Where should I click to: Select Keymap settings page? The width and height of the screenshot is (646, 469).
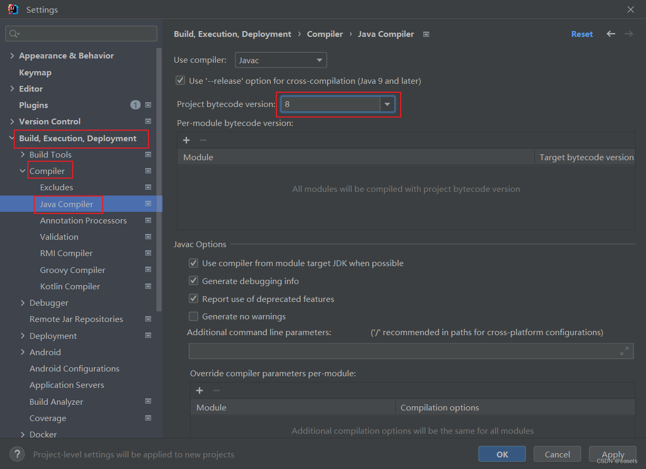[x=35, y=72]
